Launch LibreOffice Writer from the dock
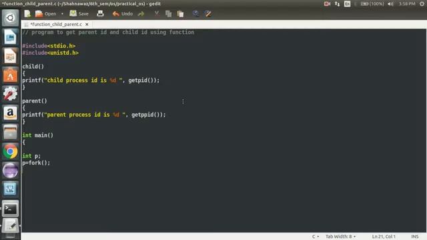Screen dimensions: 427x240 (x=10, y=37)
